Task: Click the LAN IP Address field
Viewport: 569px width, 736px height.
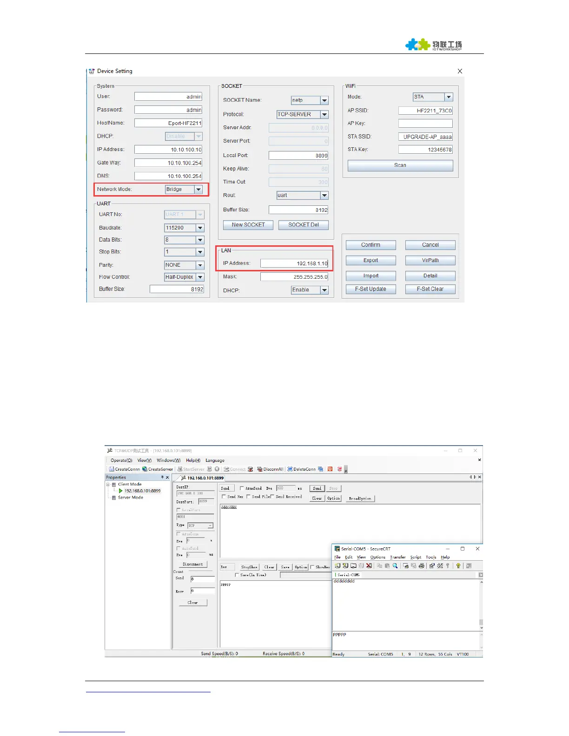Action: click(294, 263)
